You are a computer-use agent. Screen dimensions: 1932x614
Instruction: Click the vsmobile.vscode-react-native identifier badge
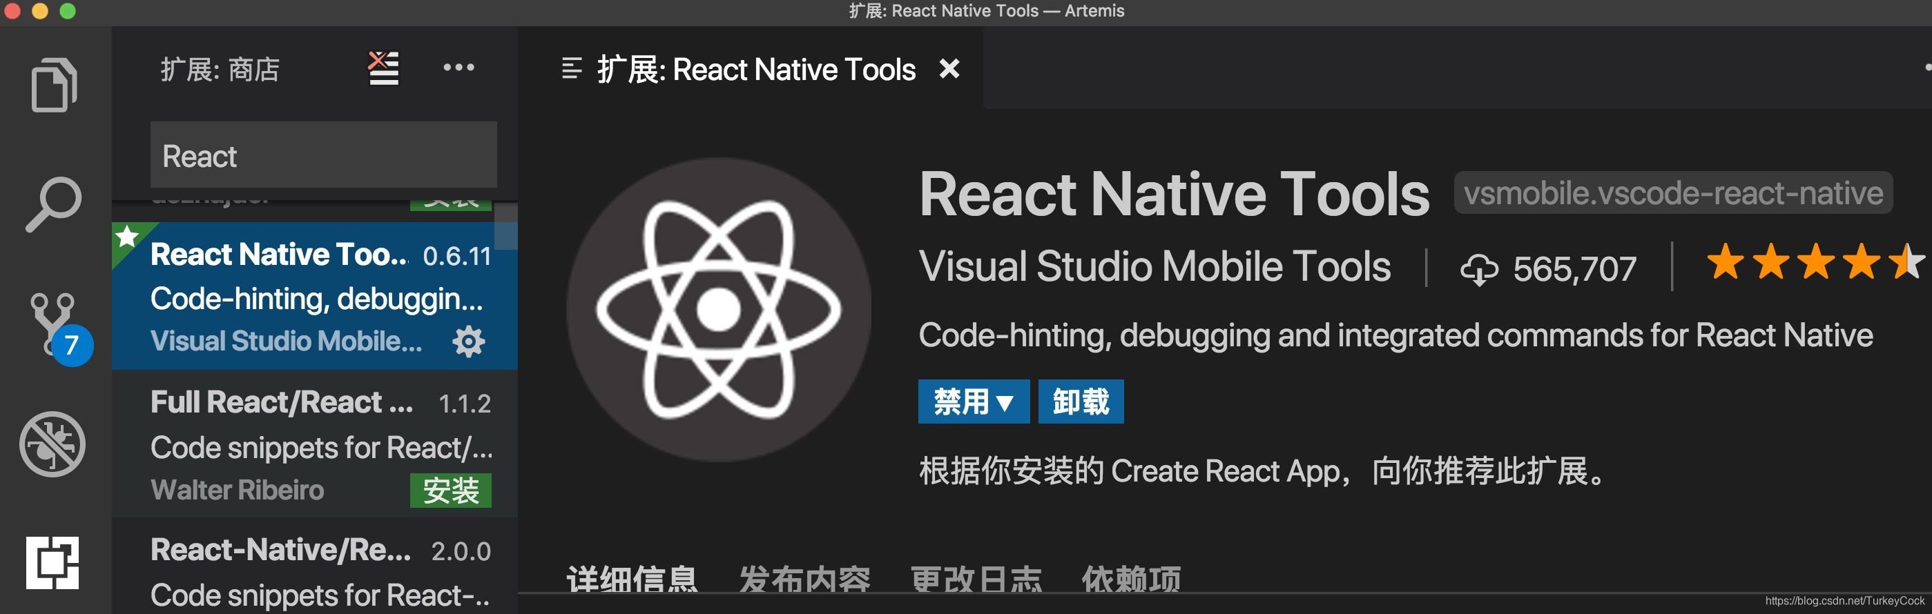(1673, 193)
